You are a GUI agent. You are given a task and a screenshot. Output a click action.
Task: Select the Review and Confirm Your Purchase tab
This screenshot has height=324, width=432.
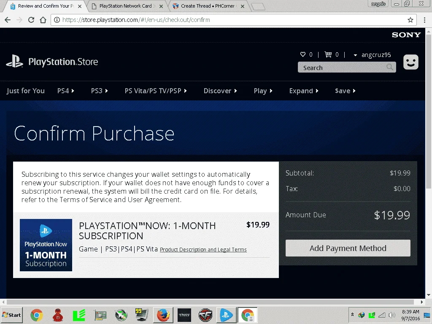point(44,6)
